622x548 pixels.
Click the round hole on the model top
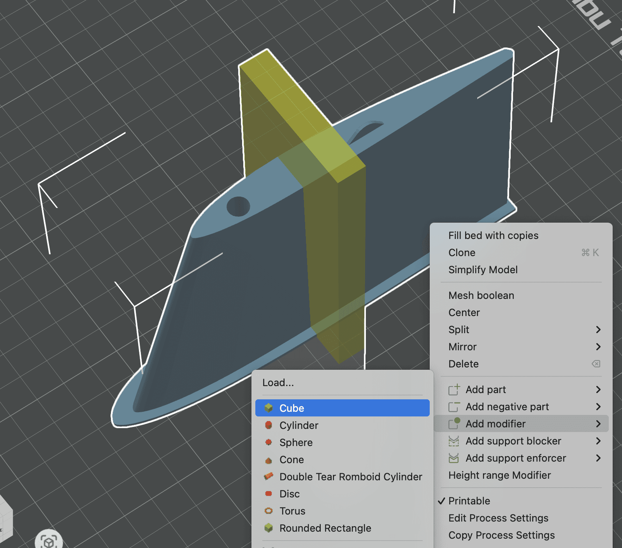coord(238,206)
